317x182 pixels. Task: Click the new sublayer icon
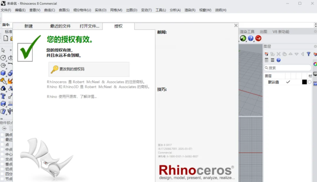tap(272, 54)
